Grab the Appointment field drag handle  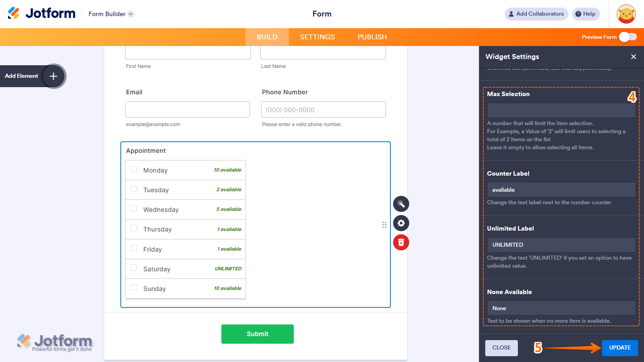[x=384, y=225]
